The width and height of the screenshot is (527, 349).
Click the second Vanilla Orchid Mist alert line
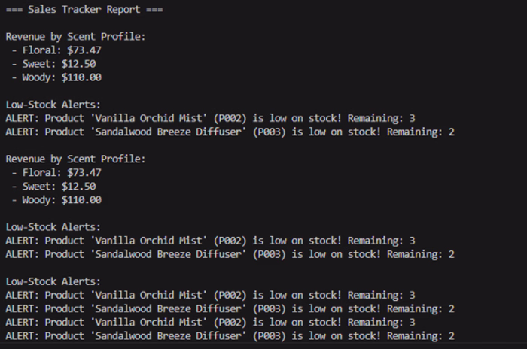(x=210, y=241)
